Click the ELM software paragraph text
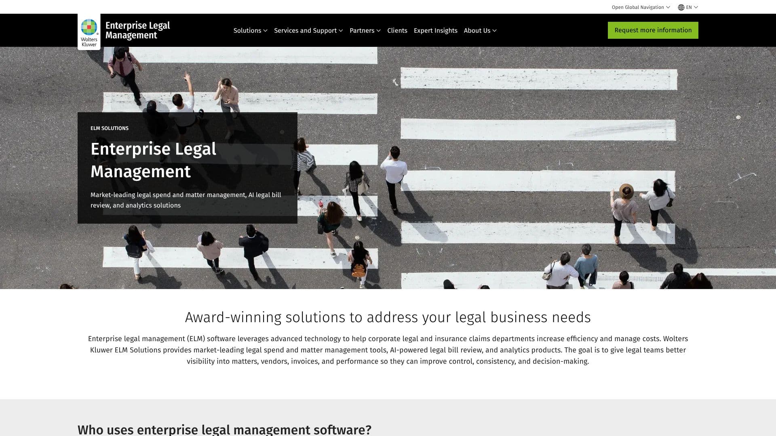The height and width of the screenshot is (436, 776). coord(388,350)
